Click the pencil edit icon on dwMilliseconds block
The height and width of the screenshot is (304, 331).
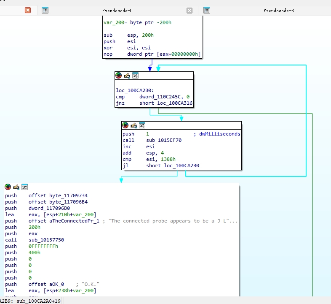click(133, 125)
